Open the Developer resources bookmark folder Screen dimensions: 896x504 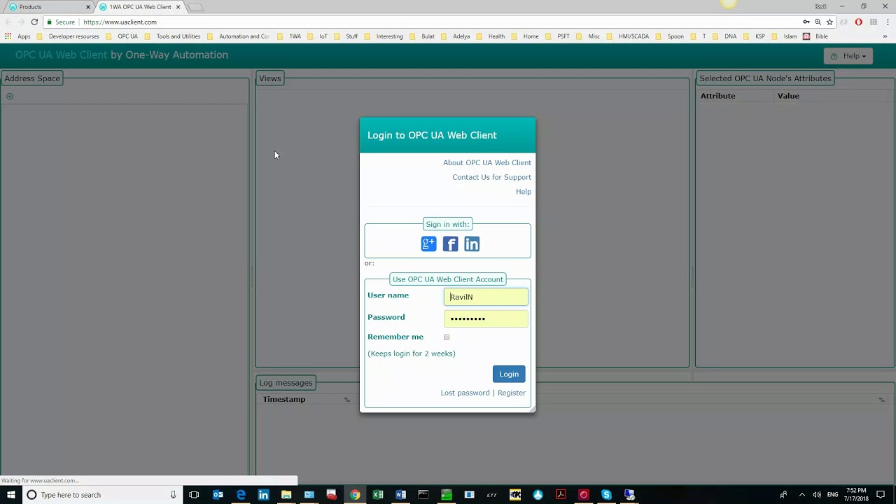[69, 36]
